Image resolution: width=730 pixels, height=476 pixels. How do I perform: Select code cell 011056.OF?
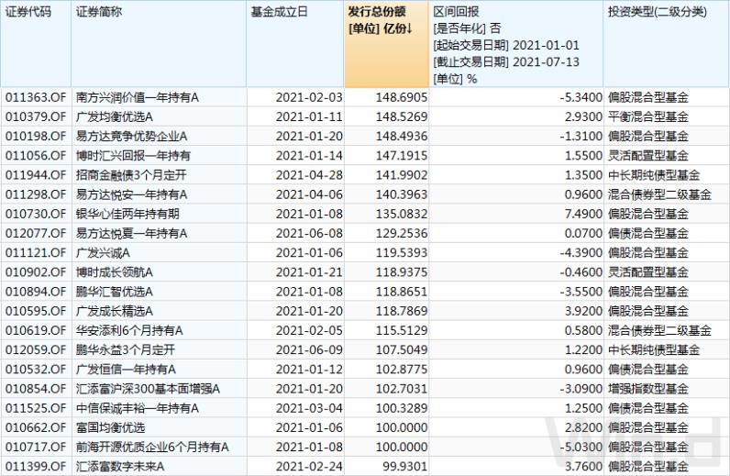coord(36,156)
